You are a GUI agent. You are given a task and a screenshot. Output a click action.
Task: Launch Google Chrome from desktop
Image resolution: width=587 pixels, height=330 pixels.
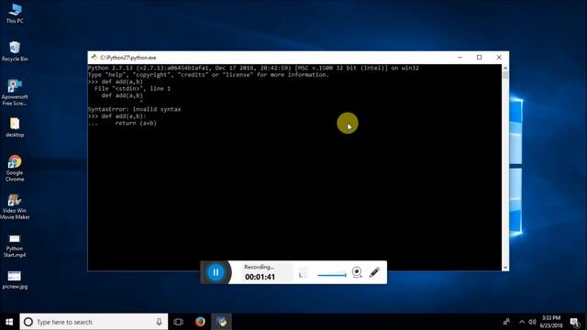(x=15, y=168)
